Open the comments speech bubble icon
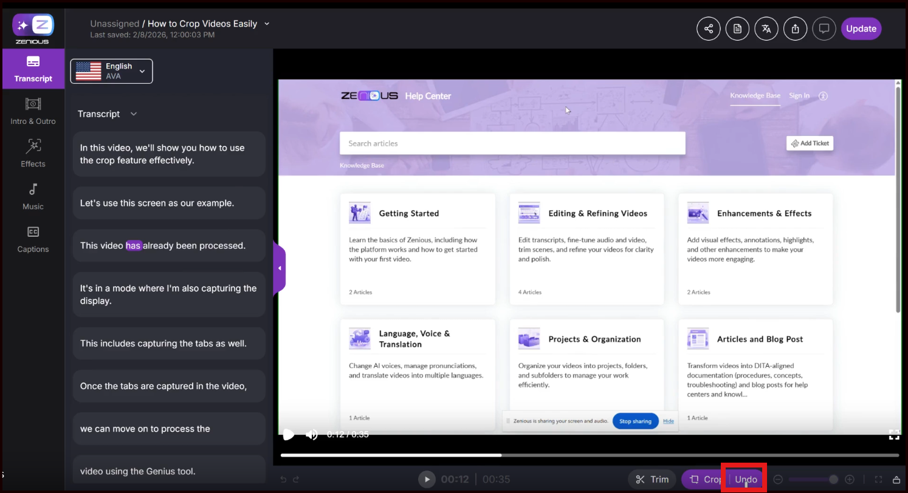This screenshot has width=908, height=493. 824,29
